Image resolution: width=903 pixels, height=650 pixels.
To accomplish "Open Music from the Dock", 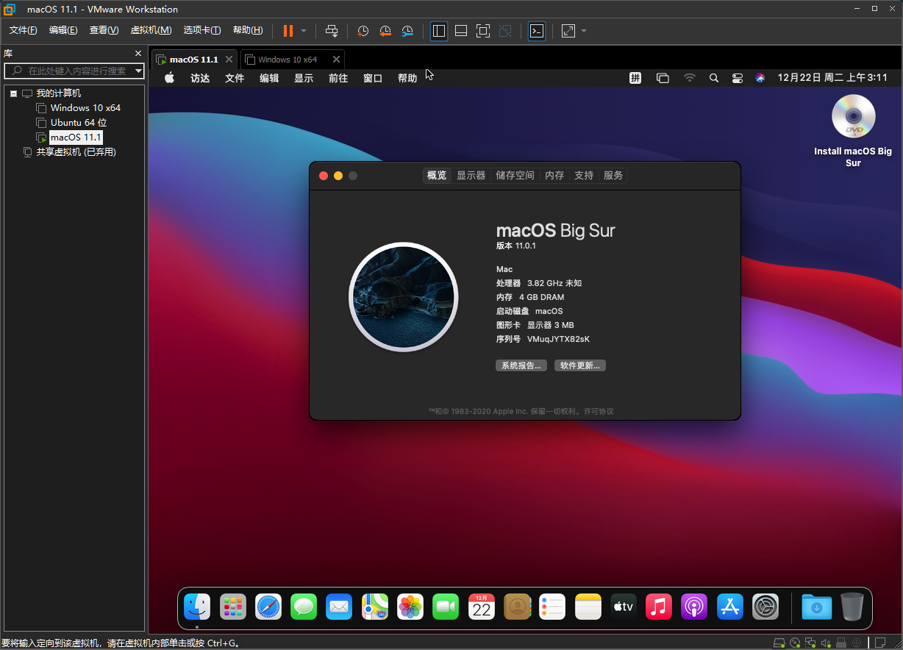I will 659,607.
